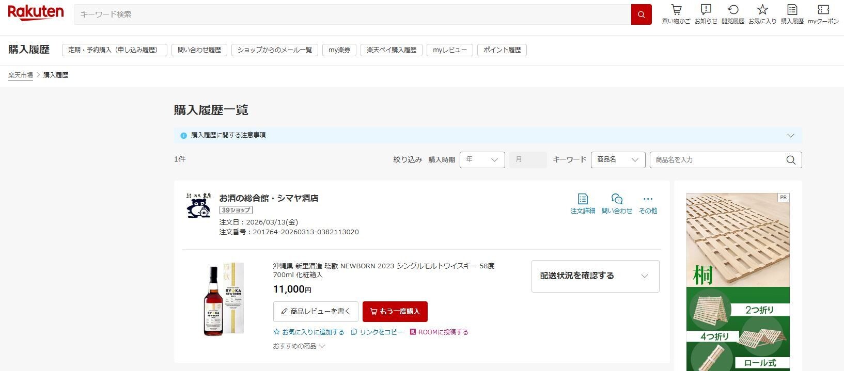
Task: Click 商品レビューを書く button
Action: click(316, 312)
